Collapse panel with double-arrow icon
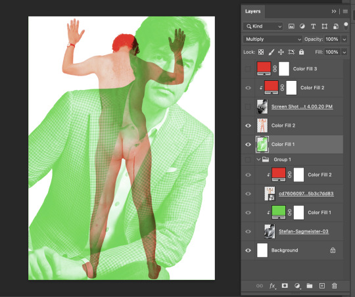The height and width of the screenshot is (297, 355). click(334, 11)
